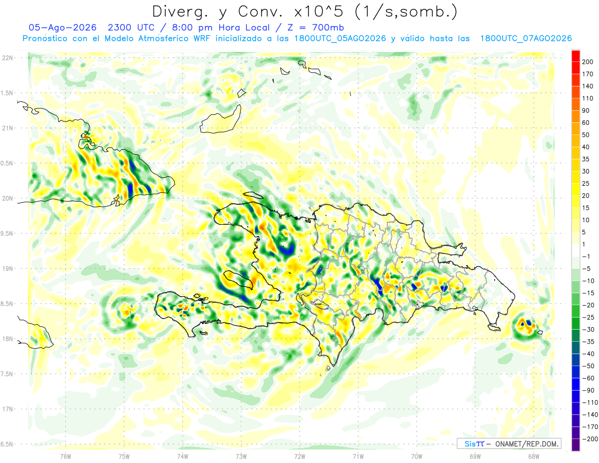Click the white swatch between 1 and -1

576,250
